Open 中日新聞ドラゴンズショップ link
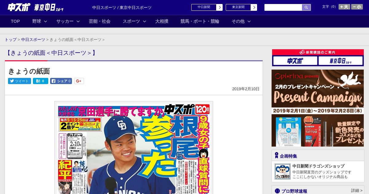Screen dimensions: 369x194 click(318, 166)
